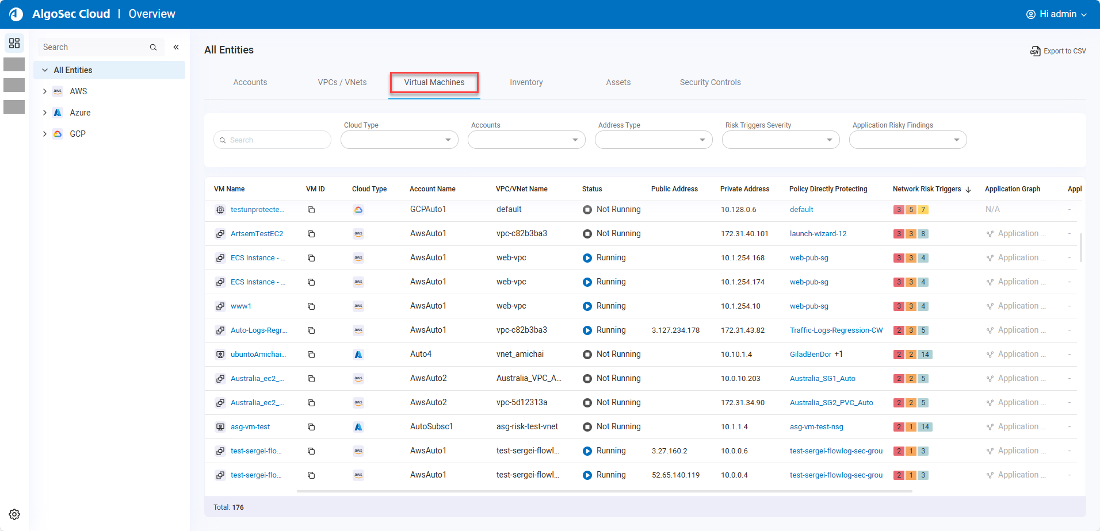Switch to the Security Controls tab
The image size is (1100, 531).
point(710,82)
